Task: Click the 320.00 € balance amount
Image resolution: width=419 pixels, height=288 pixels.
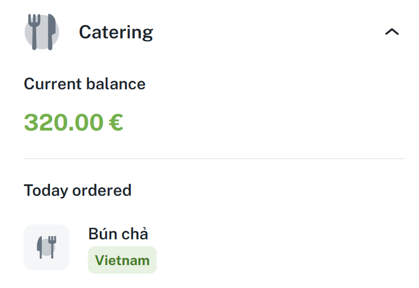Action: [x=73, y=122]
